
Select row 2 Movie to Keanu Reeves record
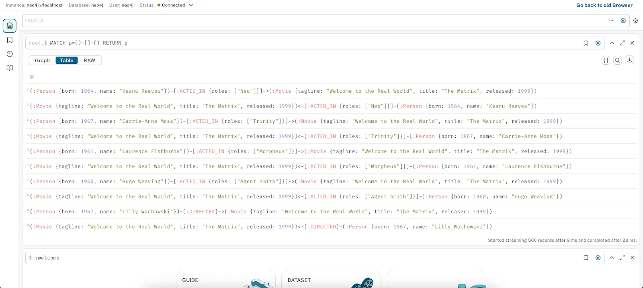click(x=331, y=106)
